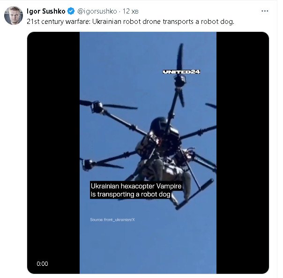Click the Ukrainian hexacopter Vampire caption
This screenshot has width=283, height=278.
[x=136, y=190]
